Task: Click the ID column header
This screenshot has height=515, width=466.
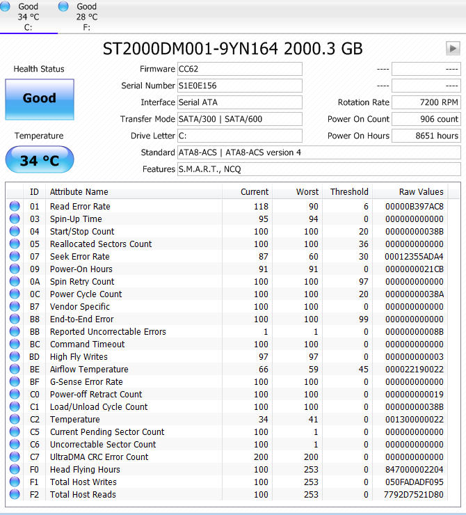Action: [x=35, y=191]
